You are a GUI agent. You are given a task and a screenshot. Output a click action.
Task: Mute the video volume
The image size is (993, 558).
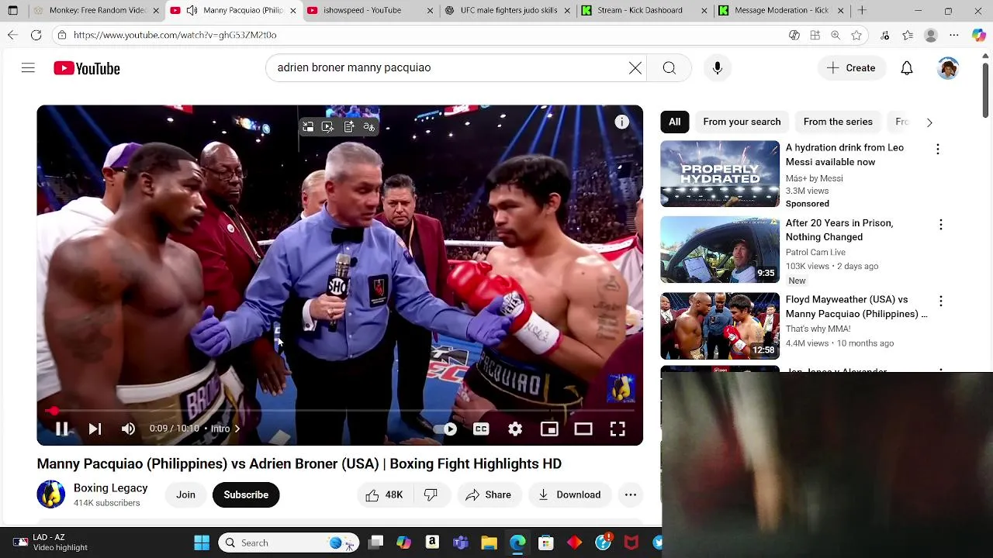[128, 429]
